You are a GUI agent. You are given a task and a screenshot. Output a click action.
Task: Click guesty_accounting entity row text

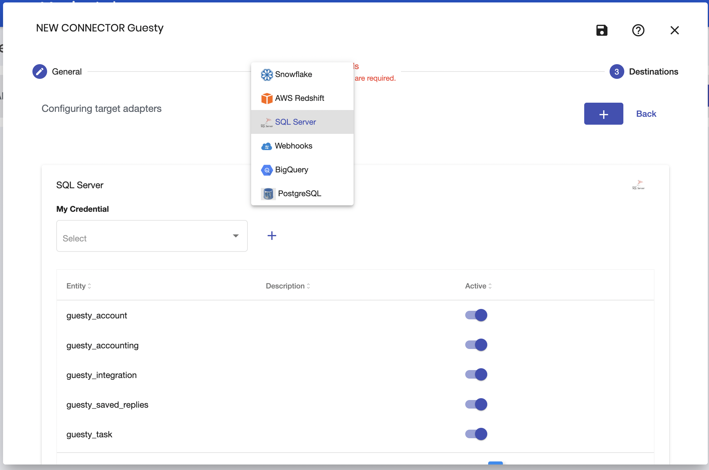coord(102,345)
